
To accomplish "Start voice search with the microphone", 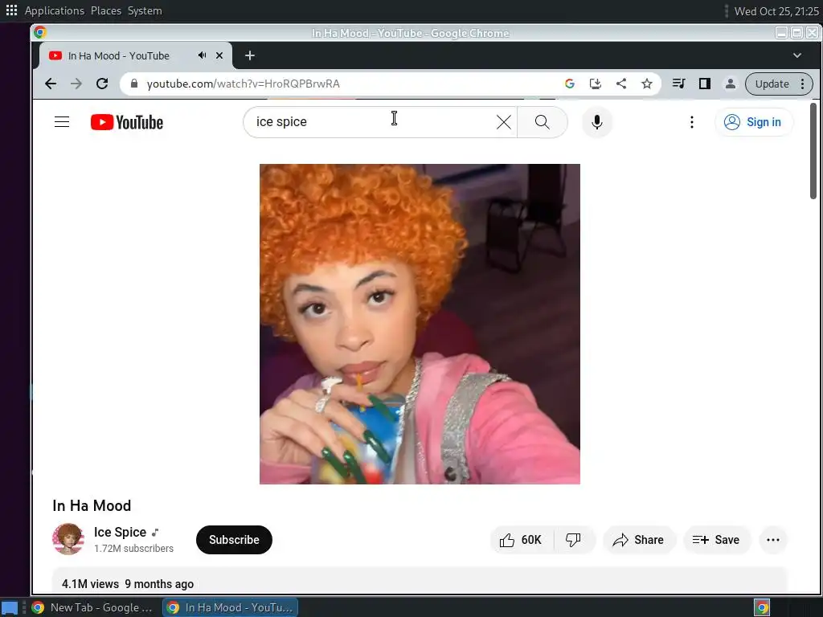I will pos(597,122).
